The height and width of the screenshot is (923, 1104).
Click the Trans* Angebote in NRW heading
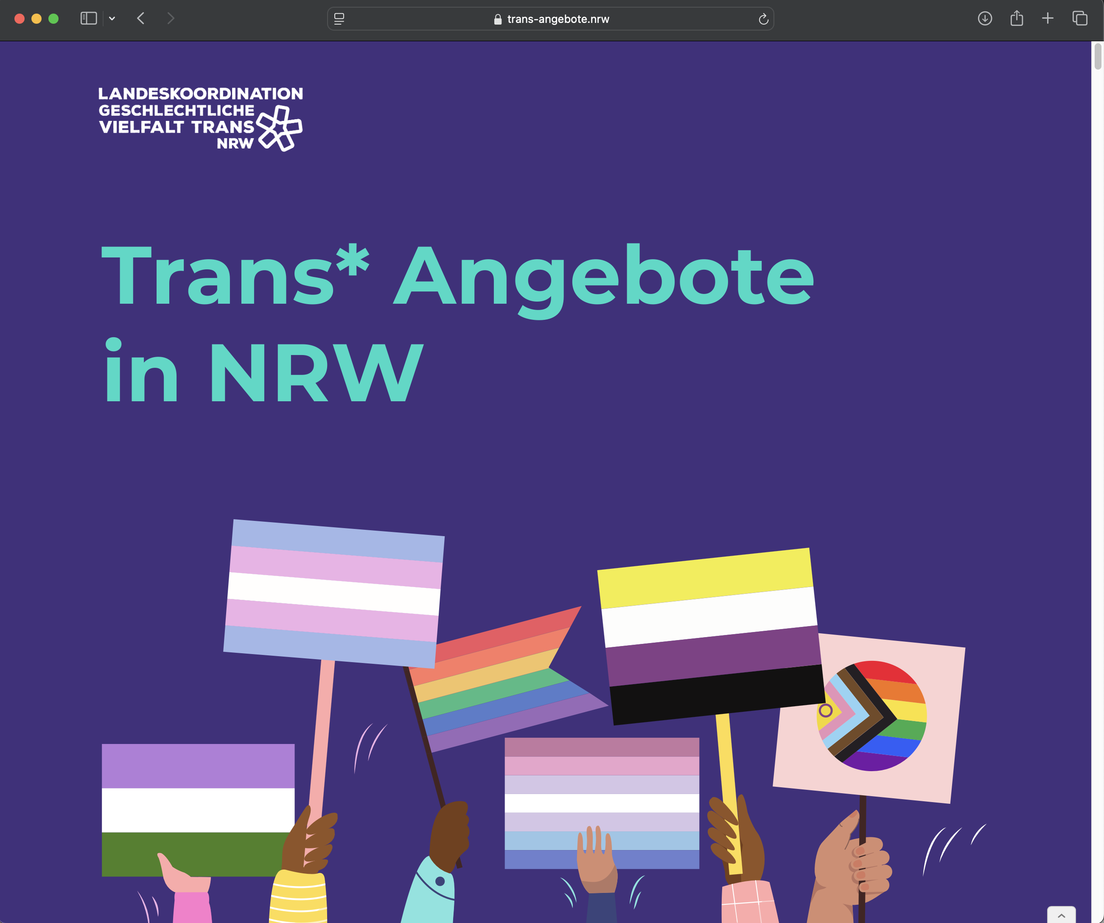click(x=457, y=323)
